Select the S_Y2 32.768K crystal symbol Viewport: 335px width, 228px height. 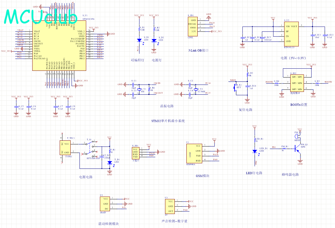[196, 89]
